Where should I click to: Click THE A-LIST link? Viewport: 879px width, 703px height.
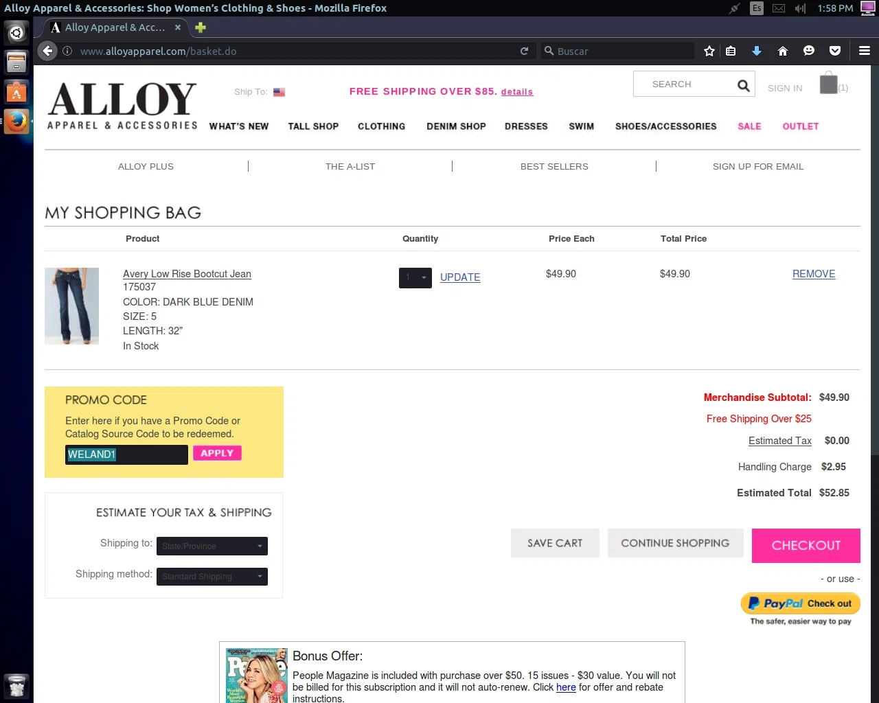[350, 166]
